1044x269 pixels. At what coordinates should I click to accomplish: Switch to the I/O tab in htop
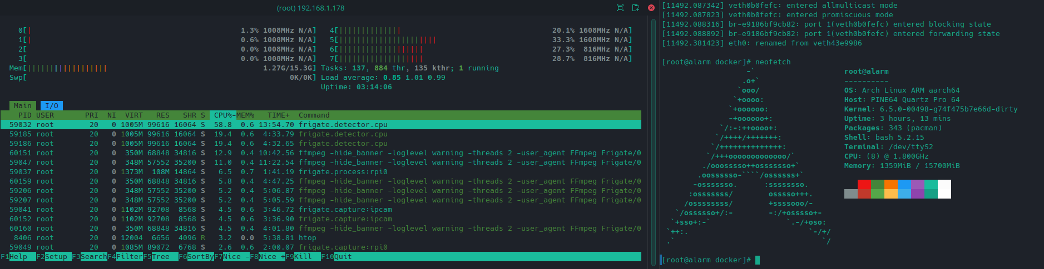[52, 105]
